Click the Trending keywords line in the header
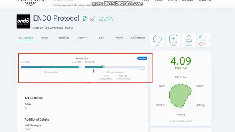The image size is (235, 132). click(75, 5)
